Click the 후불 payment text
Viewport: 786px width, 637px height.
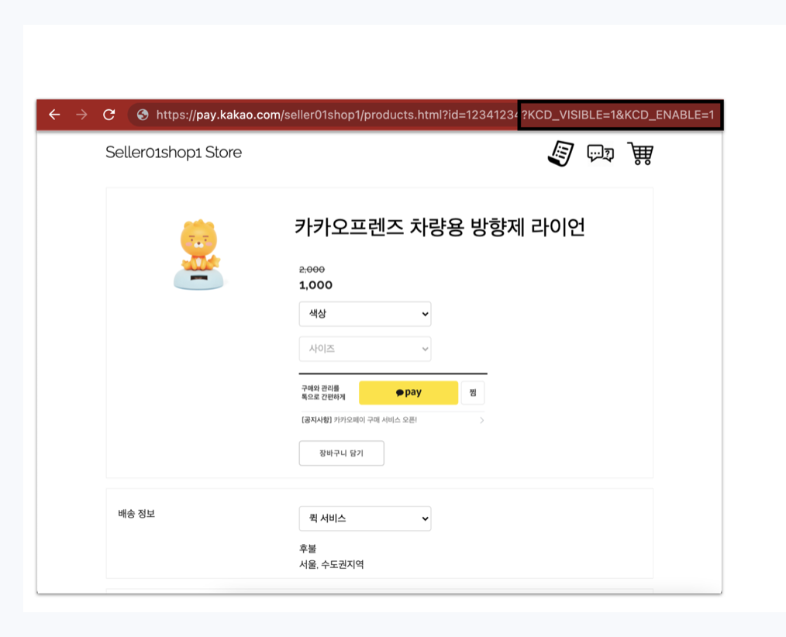[308, 549]
